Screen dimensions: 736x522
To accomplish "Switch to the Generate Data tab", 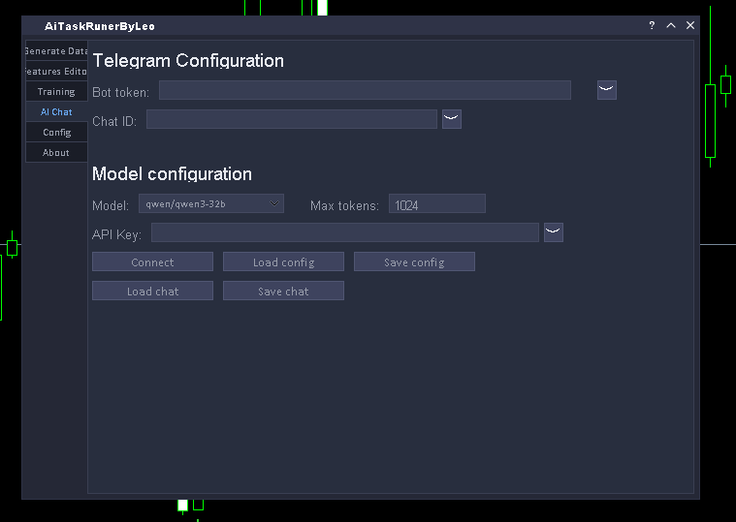I will coord(56,51).
